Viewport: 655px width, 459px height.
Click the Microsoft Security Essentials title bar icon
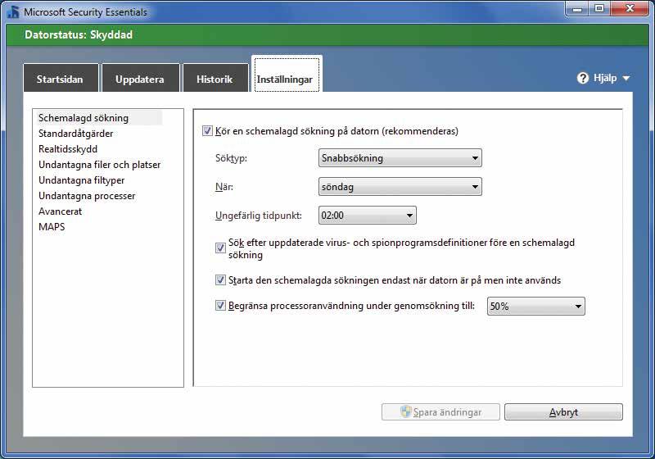13,11
